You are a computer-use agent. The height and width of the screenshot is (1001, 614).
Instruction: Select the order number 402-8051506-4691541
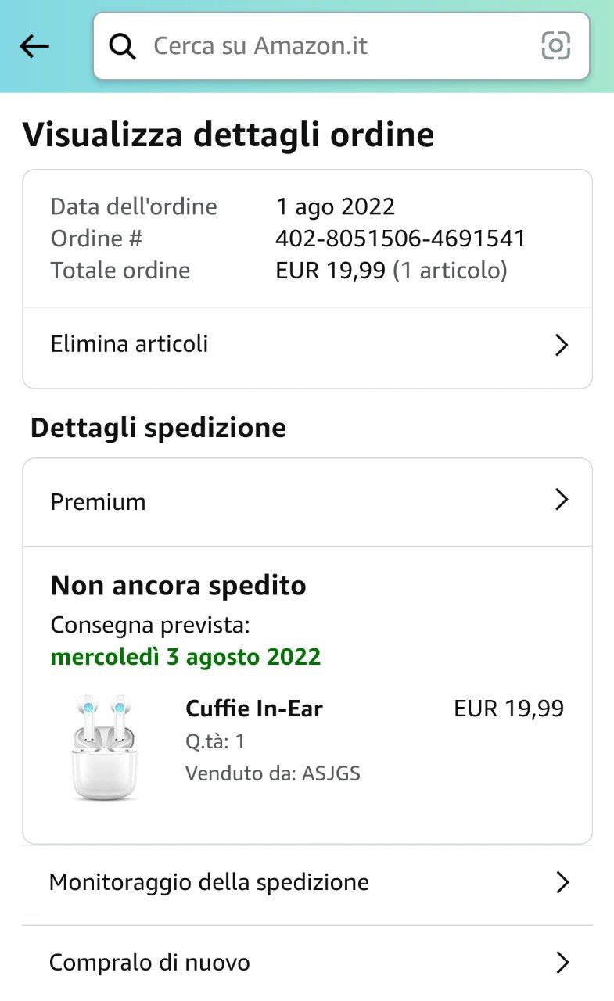click(x=400, y=239)
